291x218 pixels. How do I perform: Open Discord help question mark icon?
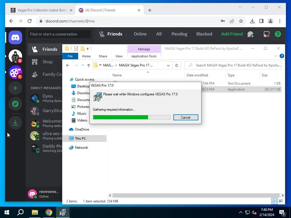point(278,34)
